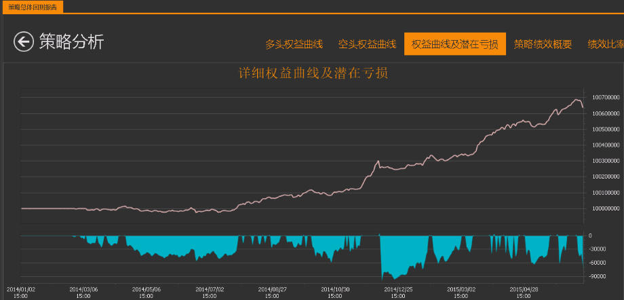Image resolution: width=624 pixels, height=300 pixels.
Task: Switch to the 空头权益曲线 tab
Action: [x=367, y=44]
